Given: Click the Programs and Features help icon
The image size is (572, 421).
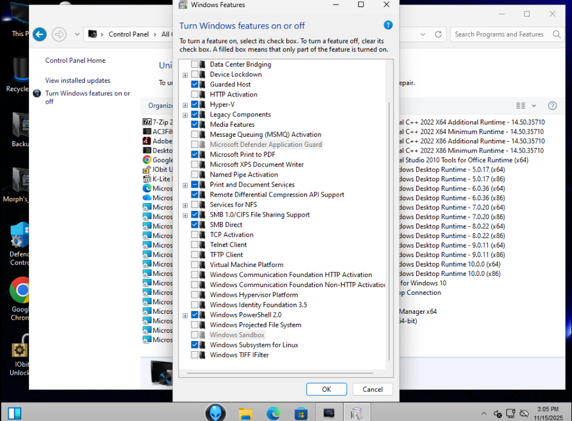Looking at the screenshot, I should pos(552,105).
